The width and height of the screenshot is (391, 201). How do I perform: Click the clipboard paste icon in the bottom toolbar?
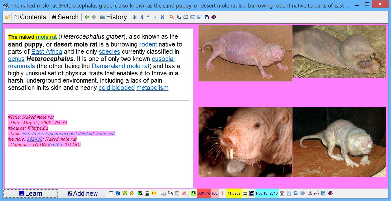tap(177, 193)
